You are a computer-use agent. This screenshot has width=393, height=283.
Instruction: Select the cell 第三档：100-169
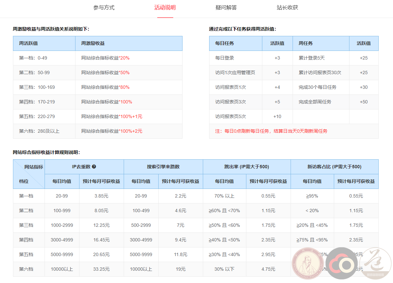(44, 87)
